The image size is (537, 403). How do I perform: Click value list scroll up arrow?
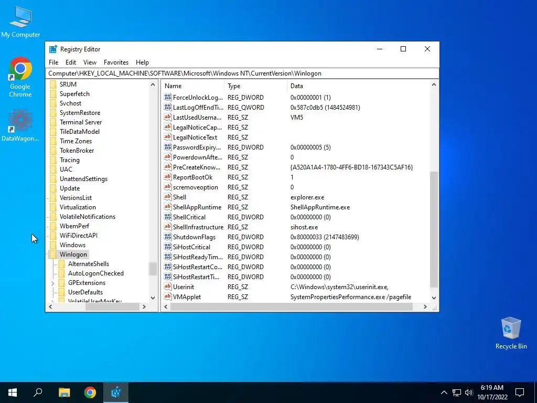pos(434,84)
